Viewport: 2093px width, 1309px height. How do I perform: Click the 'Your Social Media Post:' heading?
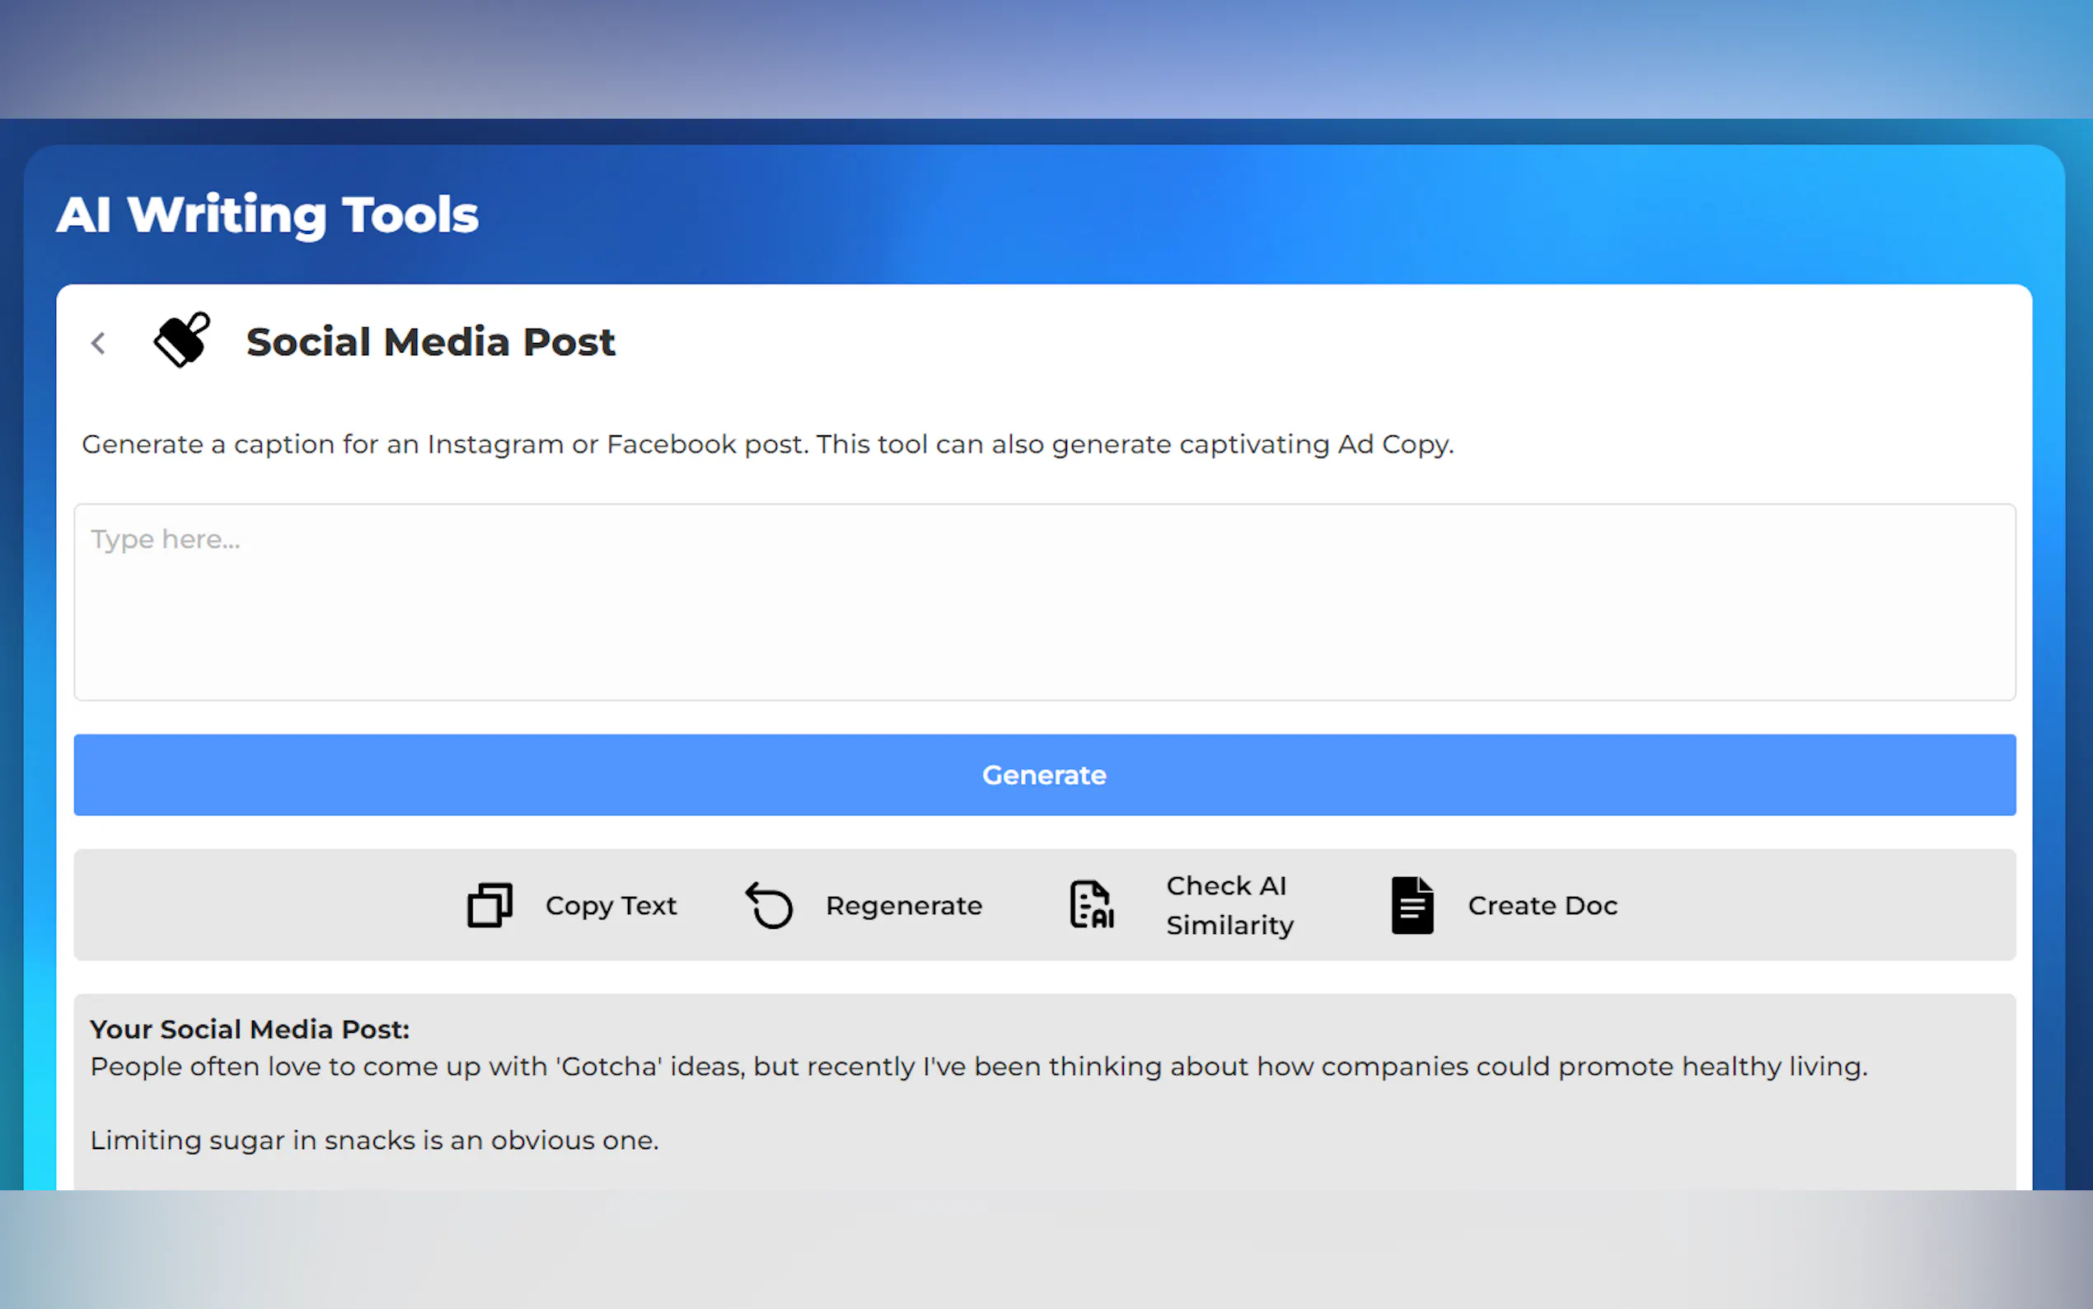249,1030
